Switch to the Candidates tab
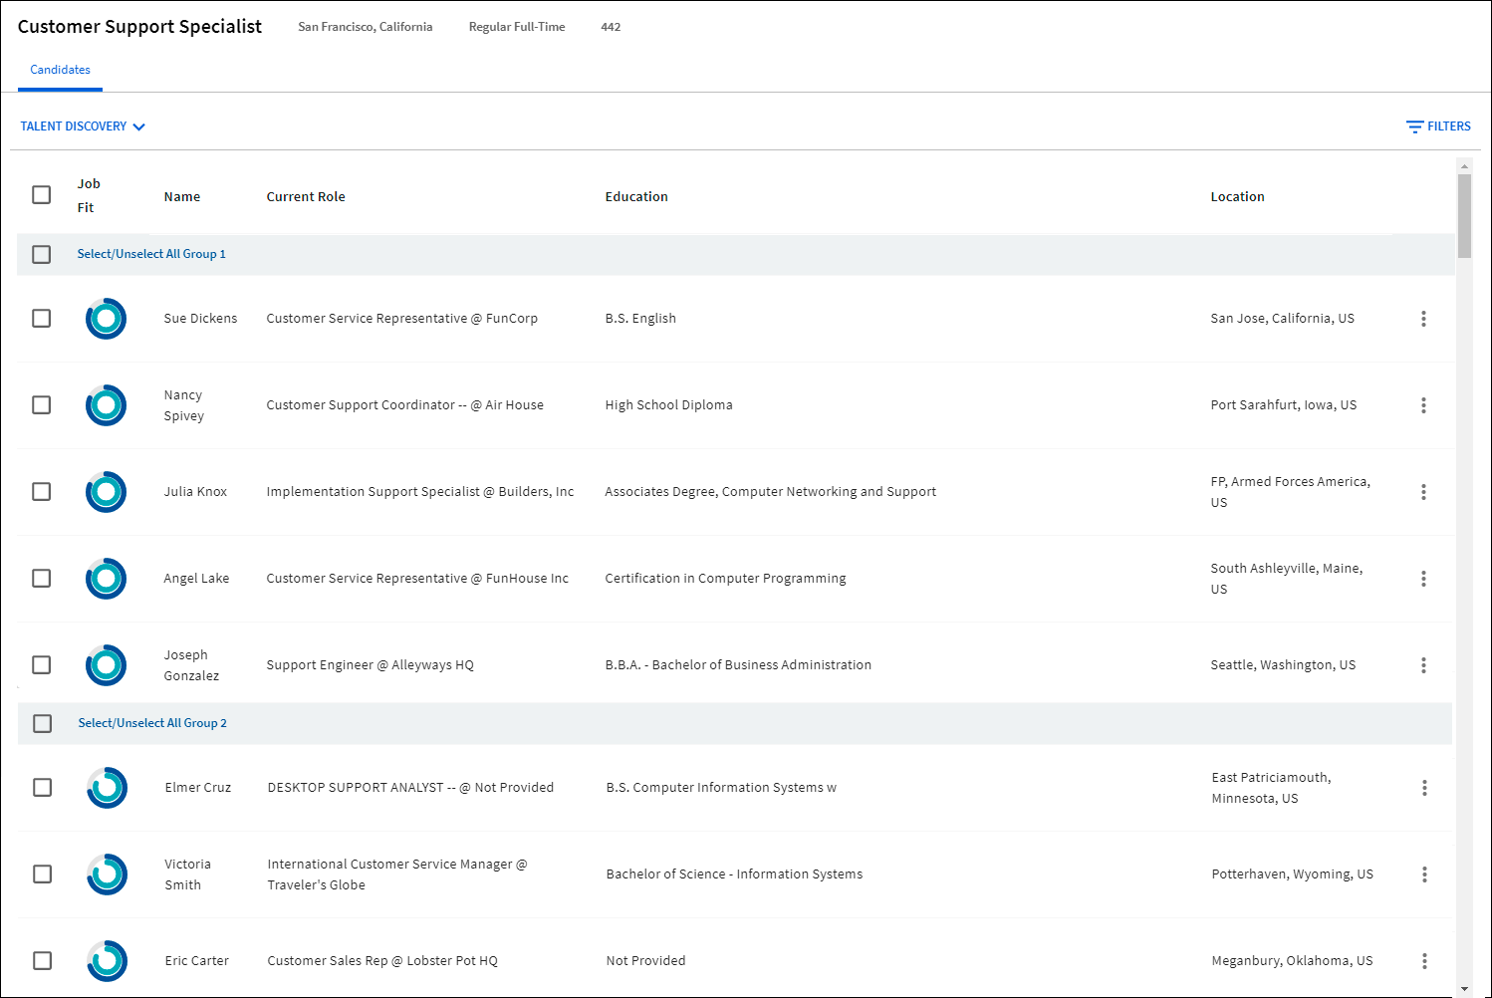 pyautogui.click(x=60, y=70)
